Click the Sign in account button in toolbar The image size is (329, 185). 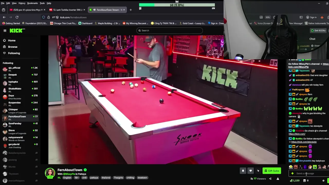(311, 17)
